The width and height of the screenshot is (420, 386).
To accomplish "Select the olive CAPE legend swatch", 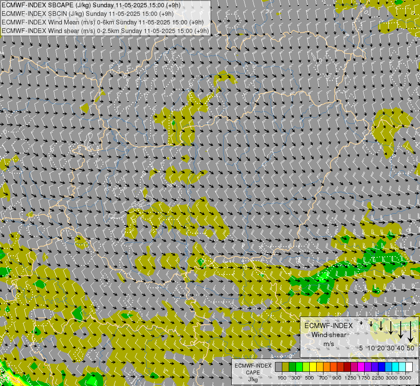I will click(x=286, y=367).
